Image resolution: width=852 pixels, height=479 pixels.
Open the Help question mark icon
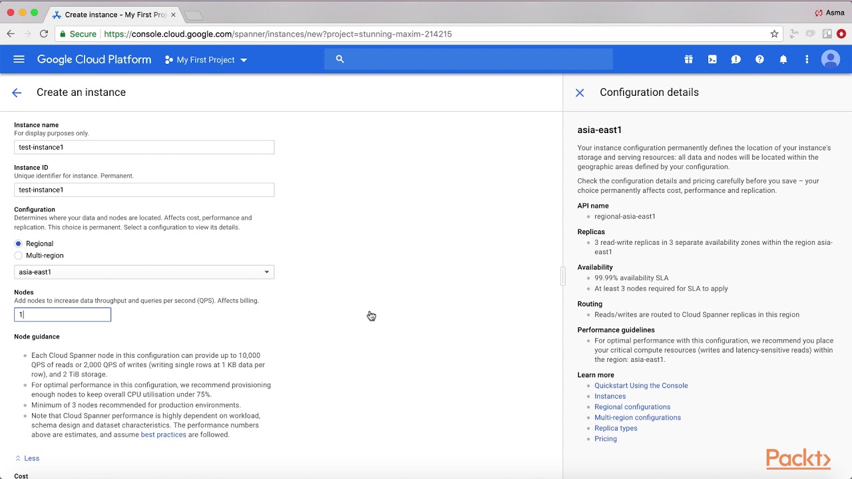click(x=759, y=59)
